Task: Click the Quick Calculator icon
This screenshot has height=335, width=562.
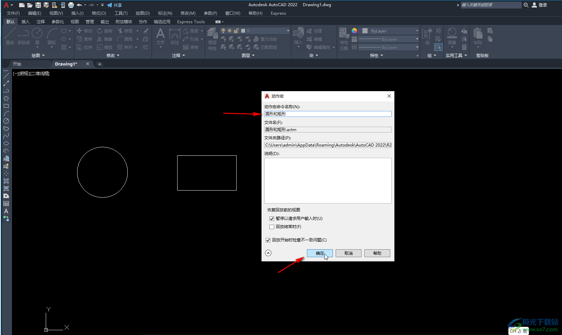Action: pos(464,47)
